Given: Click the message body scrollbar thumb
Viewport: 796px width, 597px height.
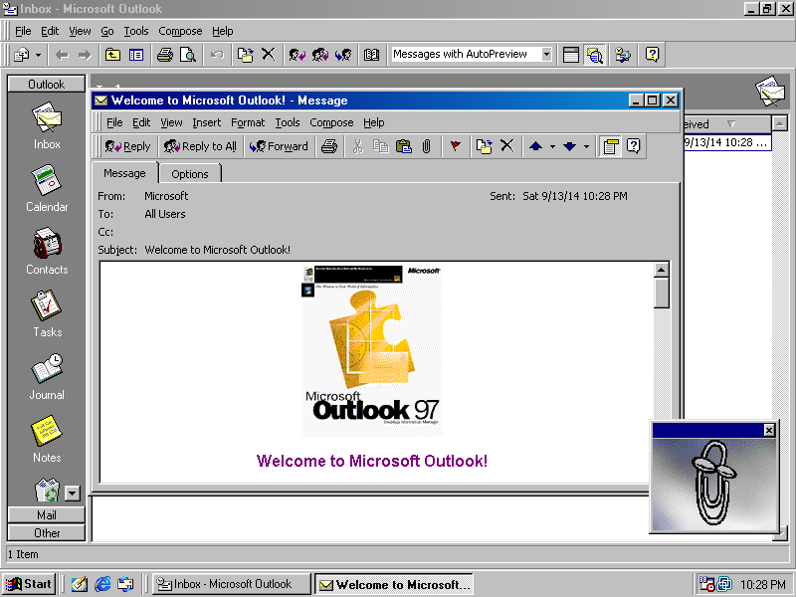Looking at the screenshot, I should click(661, 293).
